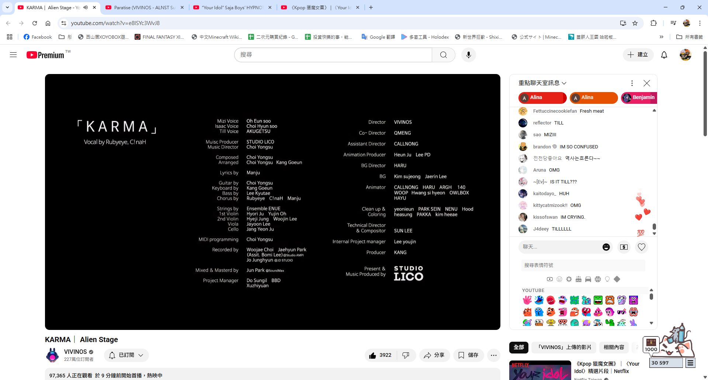Screen dimensions: 708x380
Task: Open the apps grid shortcut in bookmarks bar
Action: (10, 37)
